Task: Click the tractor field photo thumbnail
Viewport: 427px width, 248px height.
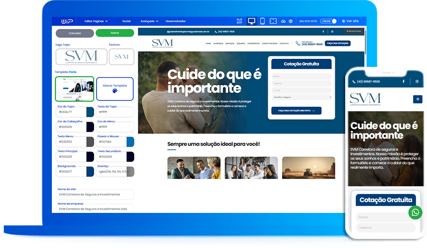Action: 309,167
